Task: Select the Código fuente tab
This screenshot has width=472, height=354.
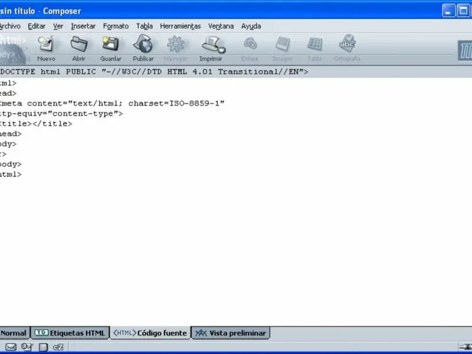Action: (x=150, y=333)
